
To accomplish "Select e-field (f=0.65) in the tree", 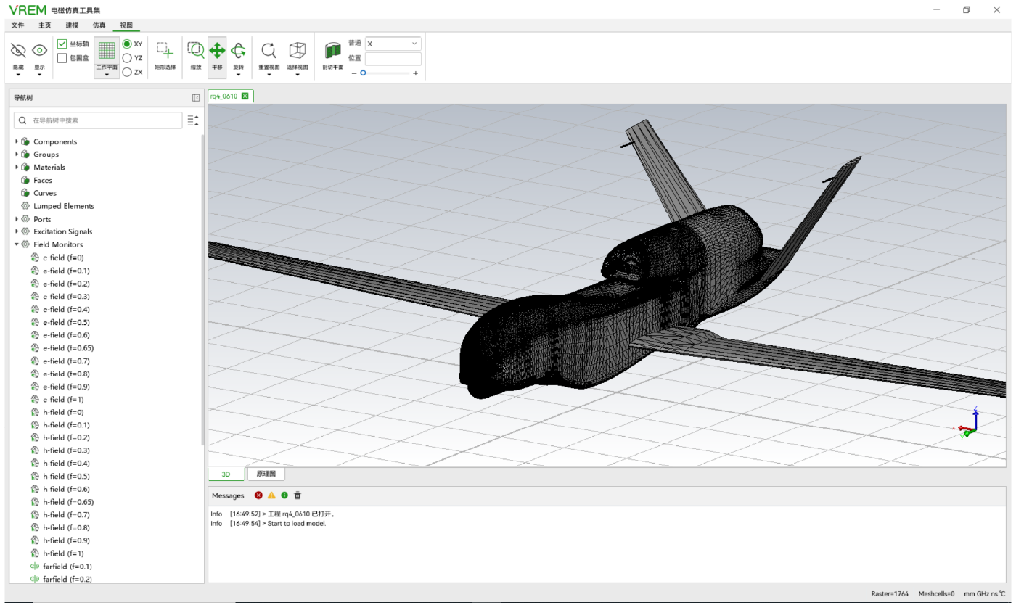I will pos(68,348).
